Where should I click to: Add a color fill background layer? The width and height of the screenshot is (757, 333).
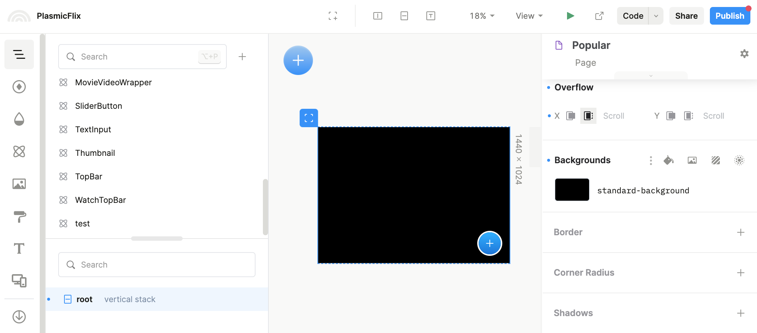(x=669, y=160)
